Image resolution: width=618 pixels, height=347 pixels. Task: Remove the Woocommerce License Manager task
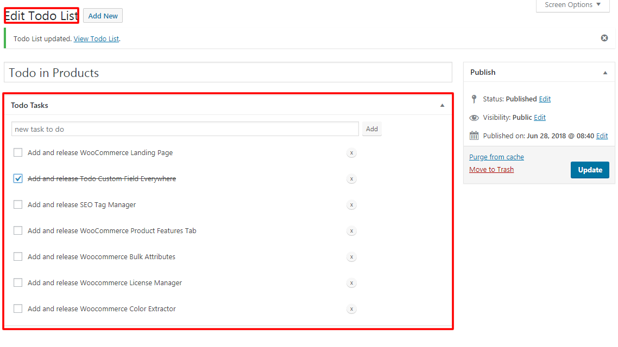point(351,283)
